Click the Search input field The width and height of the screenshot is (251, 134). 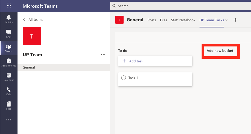pyautogui.click(x=180, y=6)
